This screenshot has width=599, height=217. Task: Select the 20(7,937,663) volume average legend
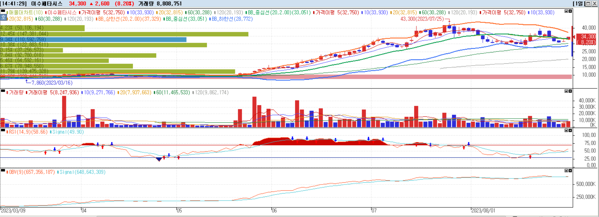(x=134, y=93)
